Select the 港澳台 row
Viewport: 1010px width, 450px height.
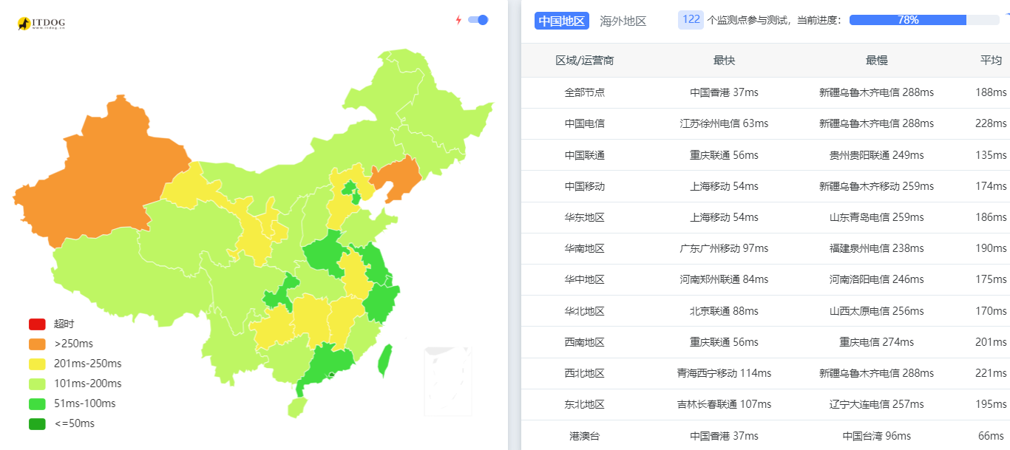(x=584, y=436)
